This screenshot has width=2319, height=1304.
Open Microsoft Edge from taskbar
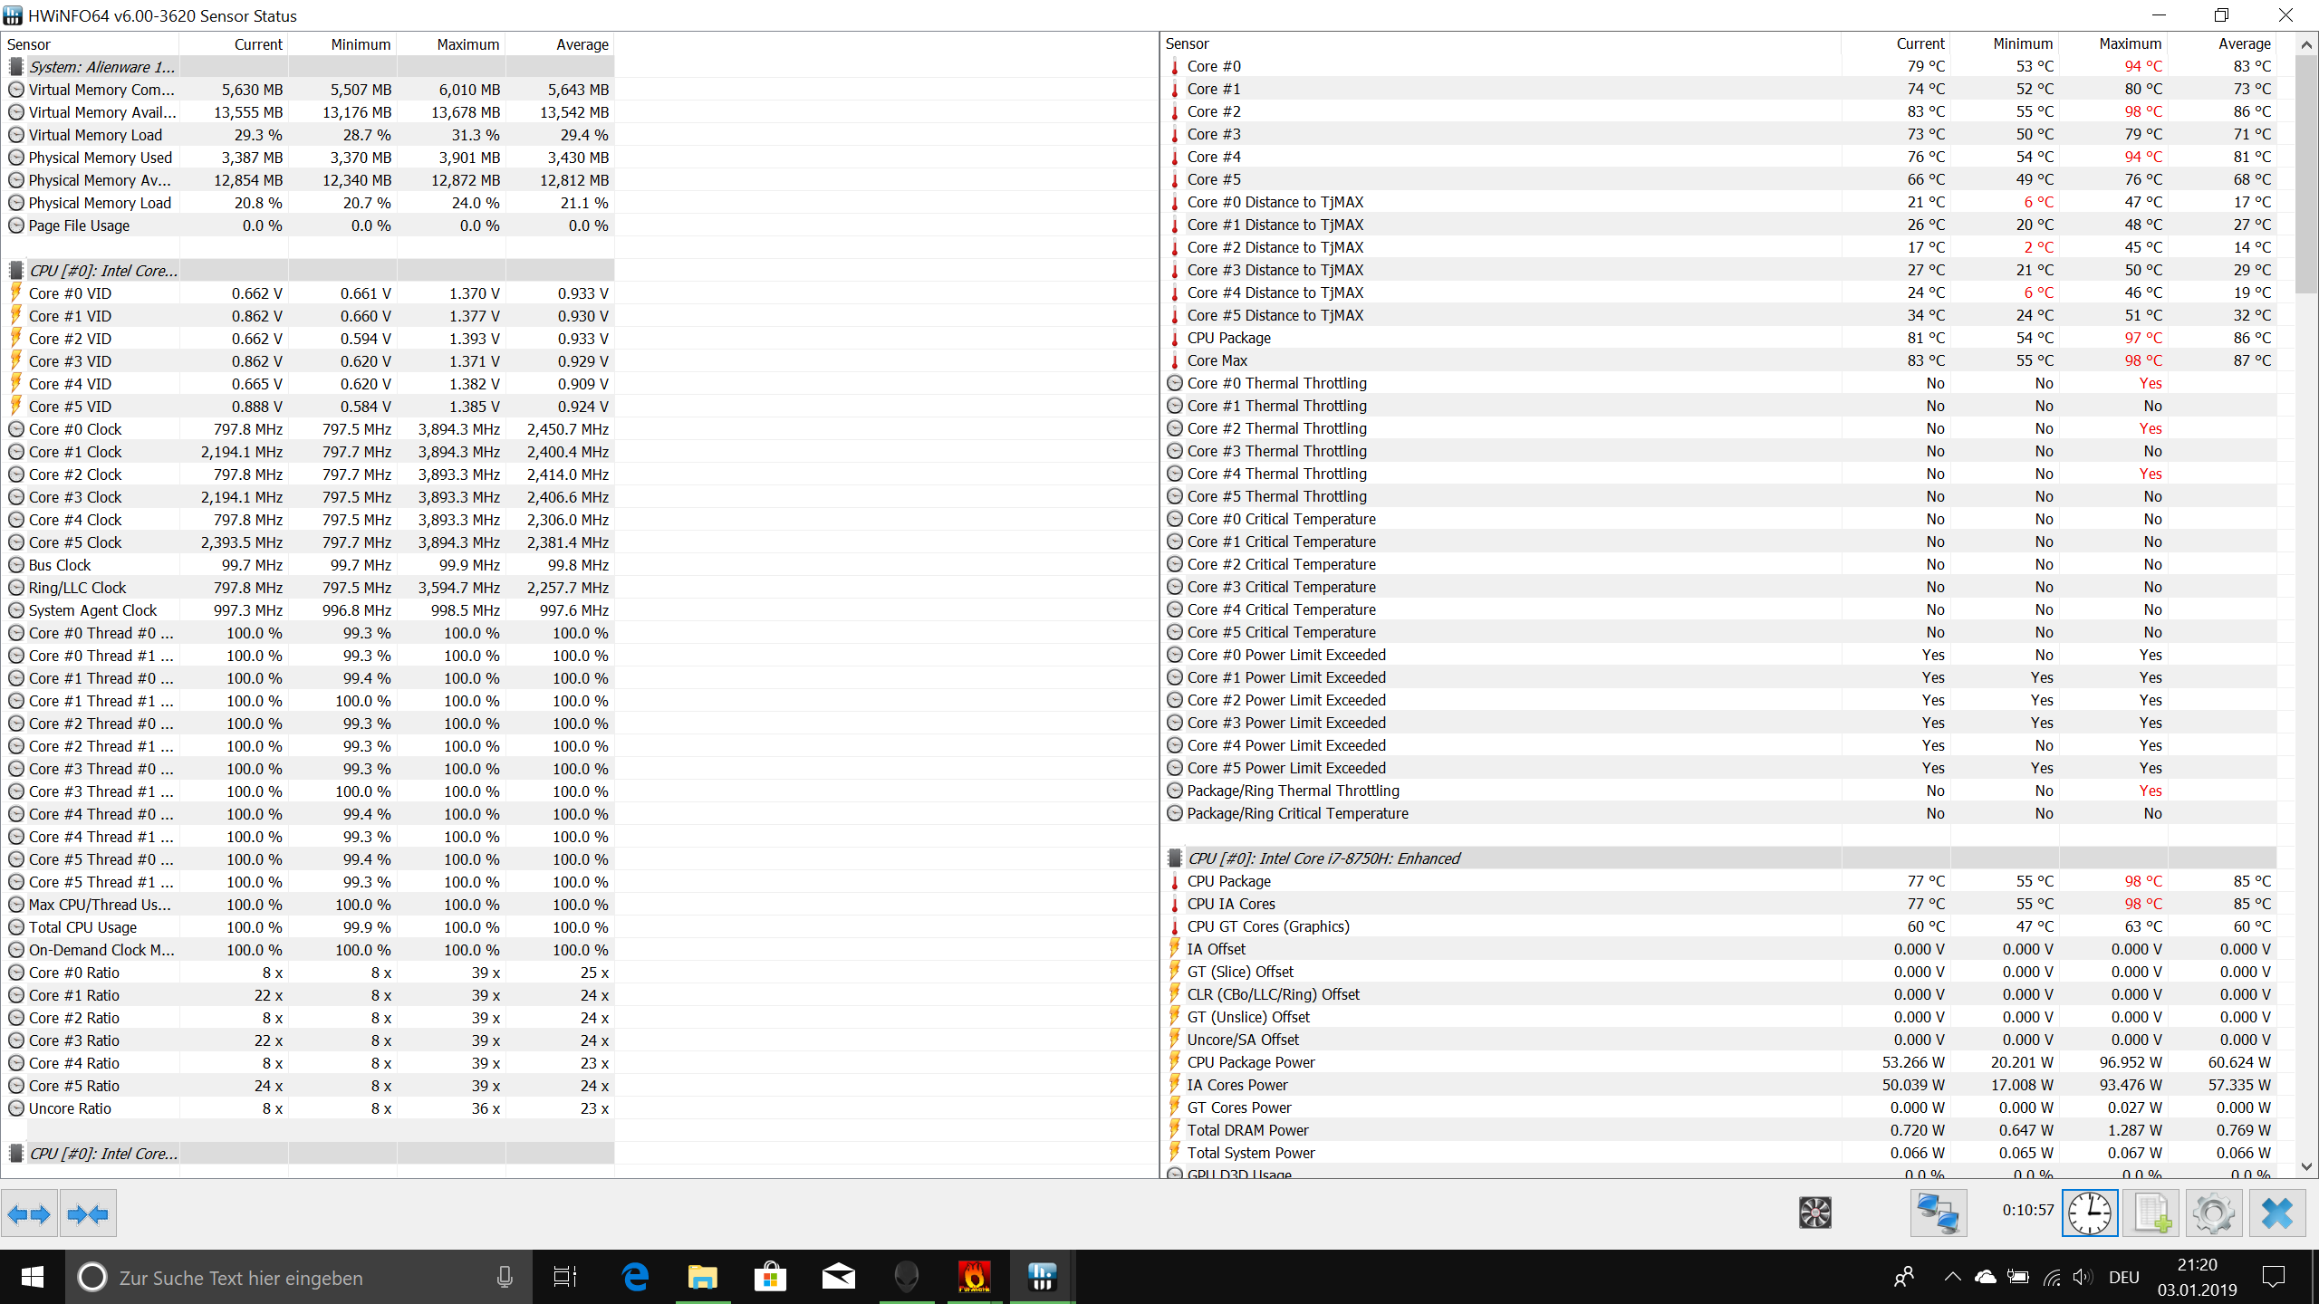pos(636,1277)
